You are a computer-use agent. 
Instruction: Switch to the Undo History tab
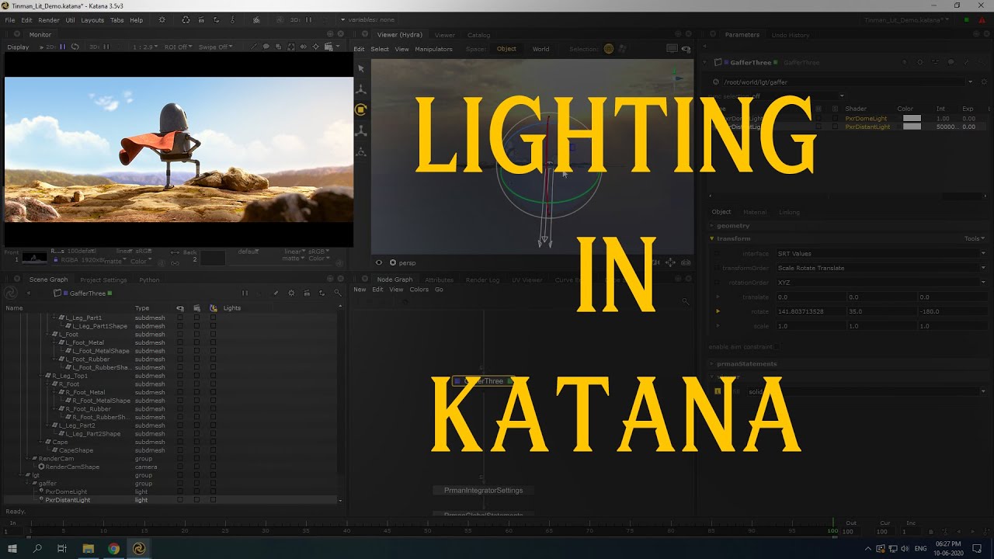click(x=791, y=35)
